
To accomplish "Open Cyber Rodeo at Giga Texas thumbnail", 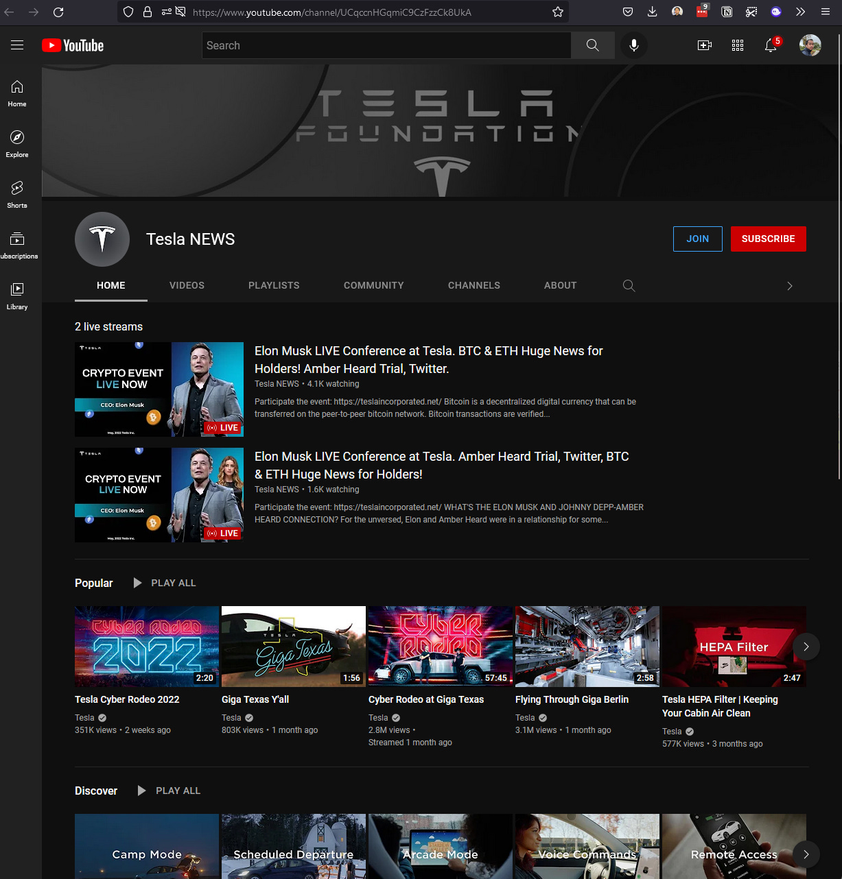I will click(x=441, y=647).
